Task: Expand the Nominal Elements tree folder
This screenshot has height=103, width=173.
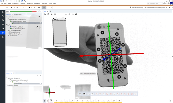Action: [x=9, y=30]
